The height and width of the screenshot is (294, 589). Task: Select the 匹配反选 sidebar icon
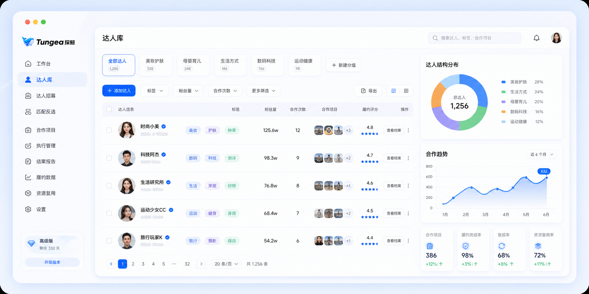click(28, 112)
